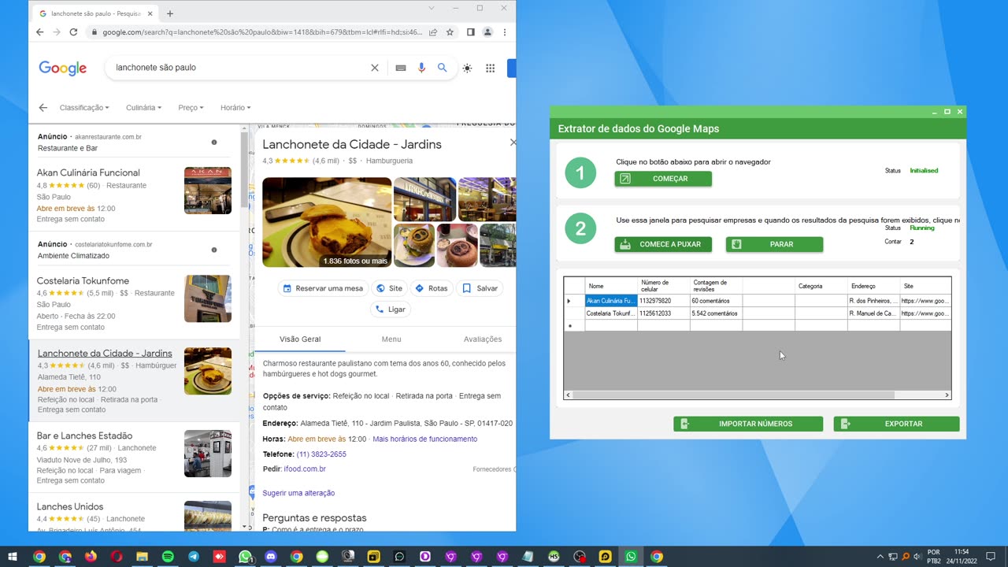1008x567 pixels.
Task: Reload the Google search page
Action: point(73,32)
